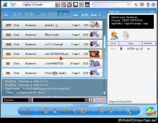Filter room list by Chat rooms

point(63,14)
